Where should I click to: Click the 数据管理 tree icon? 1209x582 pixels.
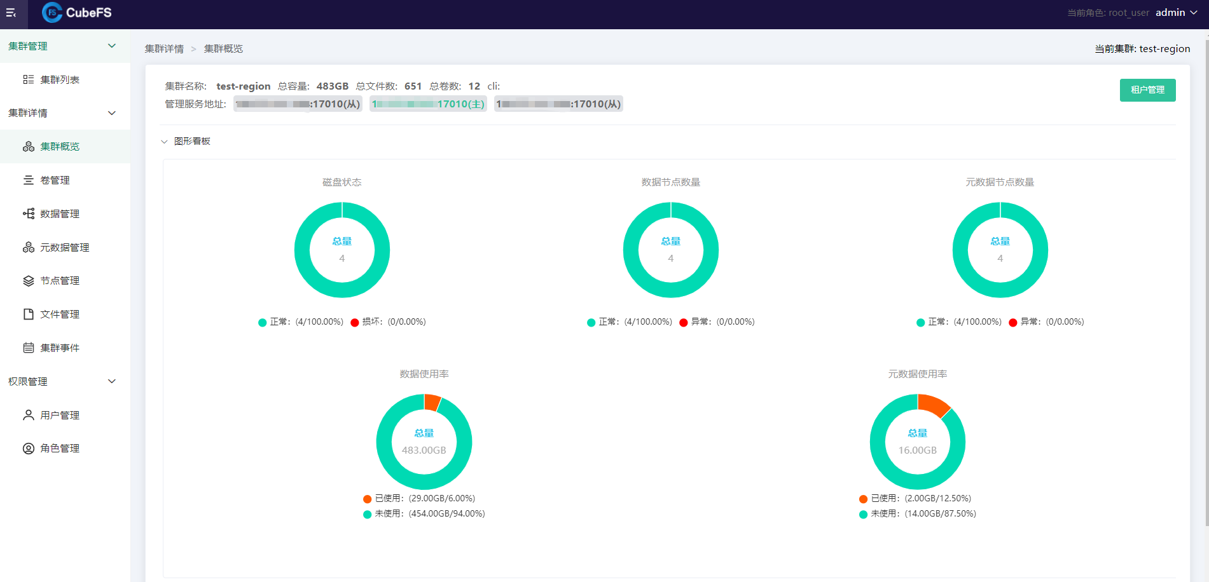[x=29, y=213]
